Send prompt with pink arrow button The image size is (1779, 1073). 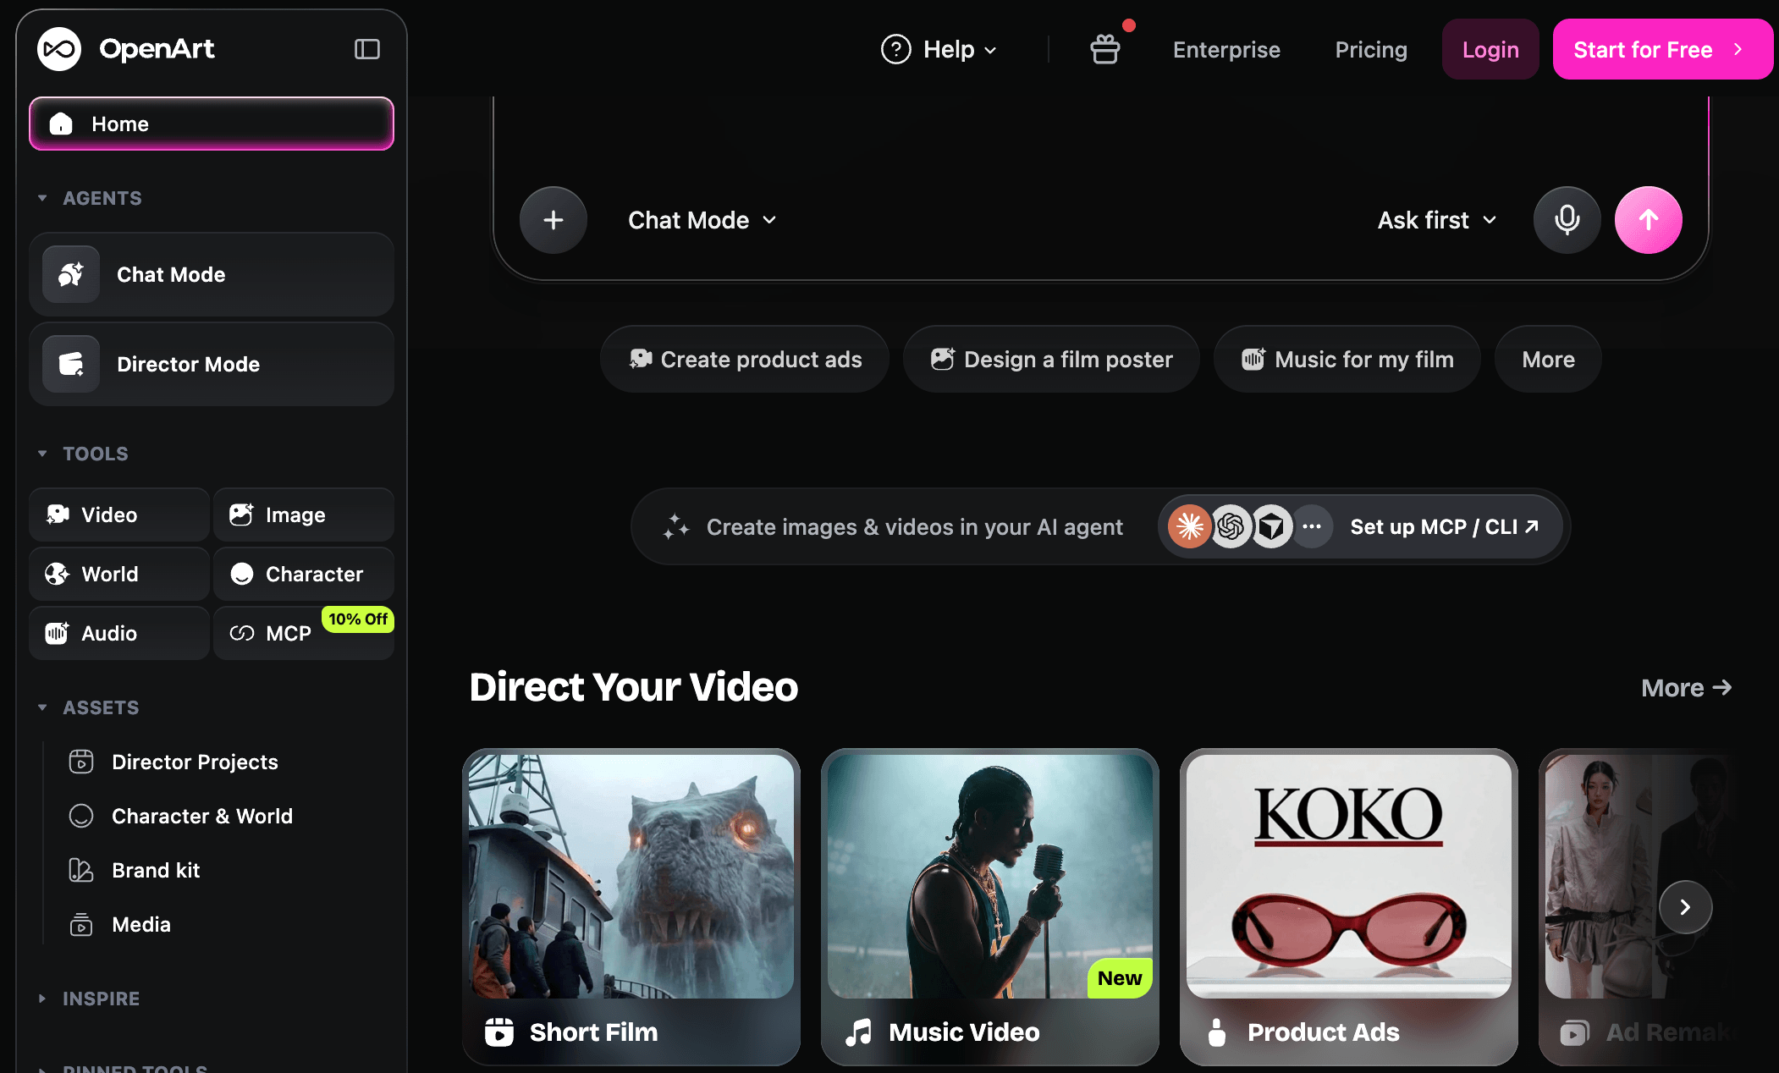pos(1648,220)
